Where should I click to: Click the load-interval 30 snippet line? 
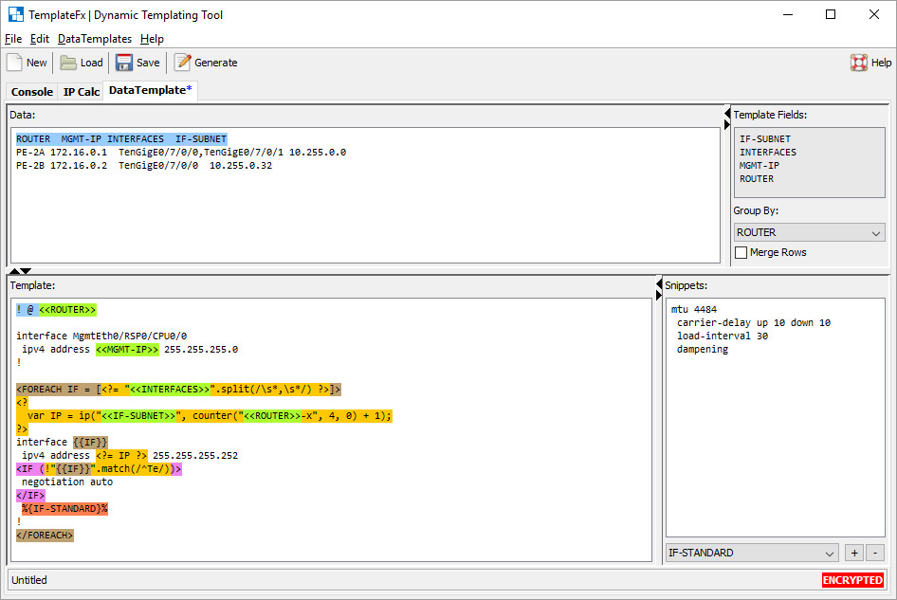(x=723, y=336)
